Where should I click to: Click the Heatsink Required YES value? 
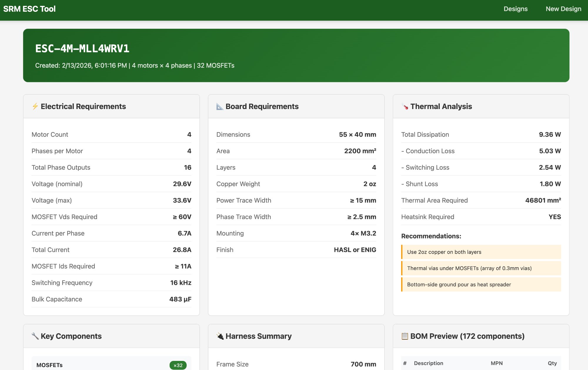click(x=555, y=217)
